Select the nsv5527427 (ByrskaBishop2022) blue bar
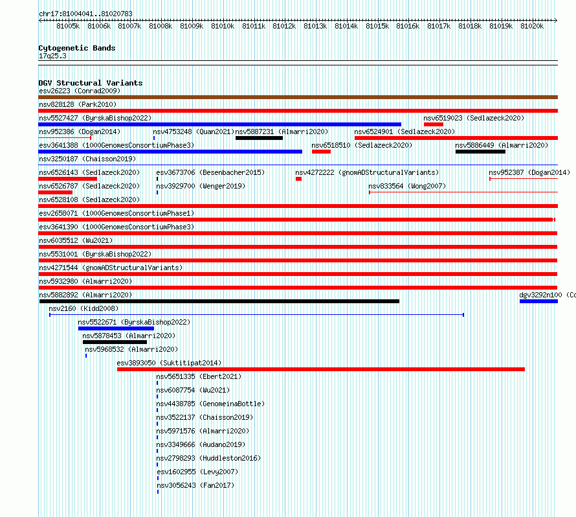The height and width of the screenshot is (517, 576). point(219,124)
